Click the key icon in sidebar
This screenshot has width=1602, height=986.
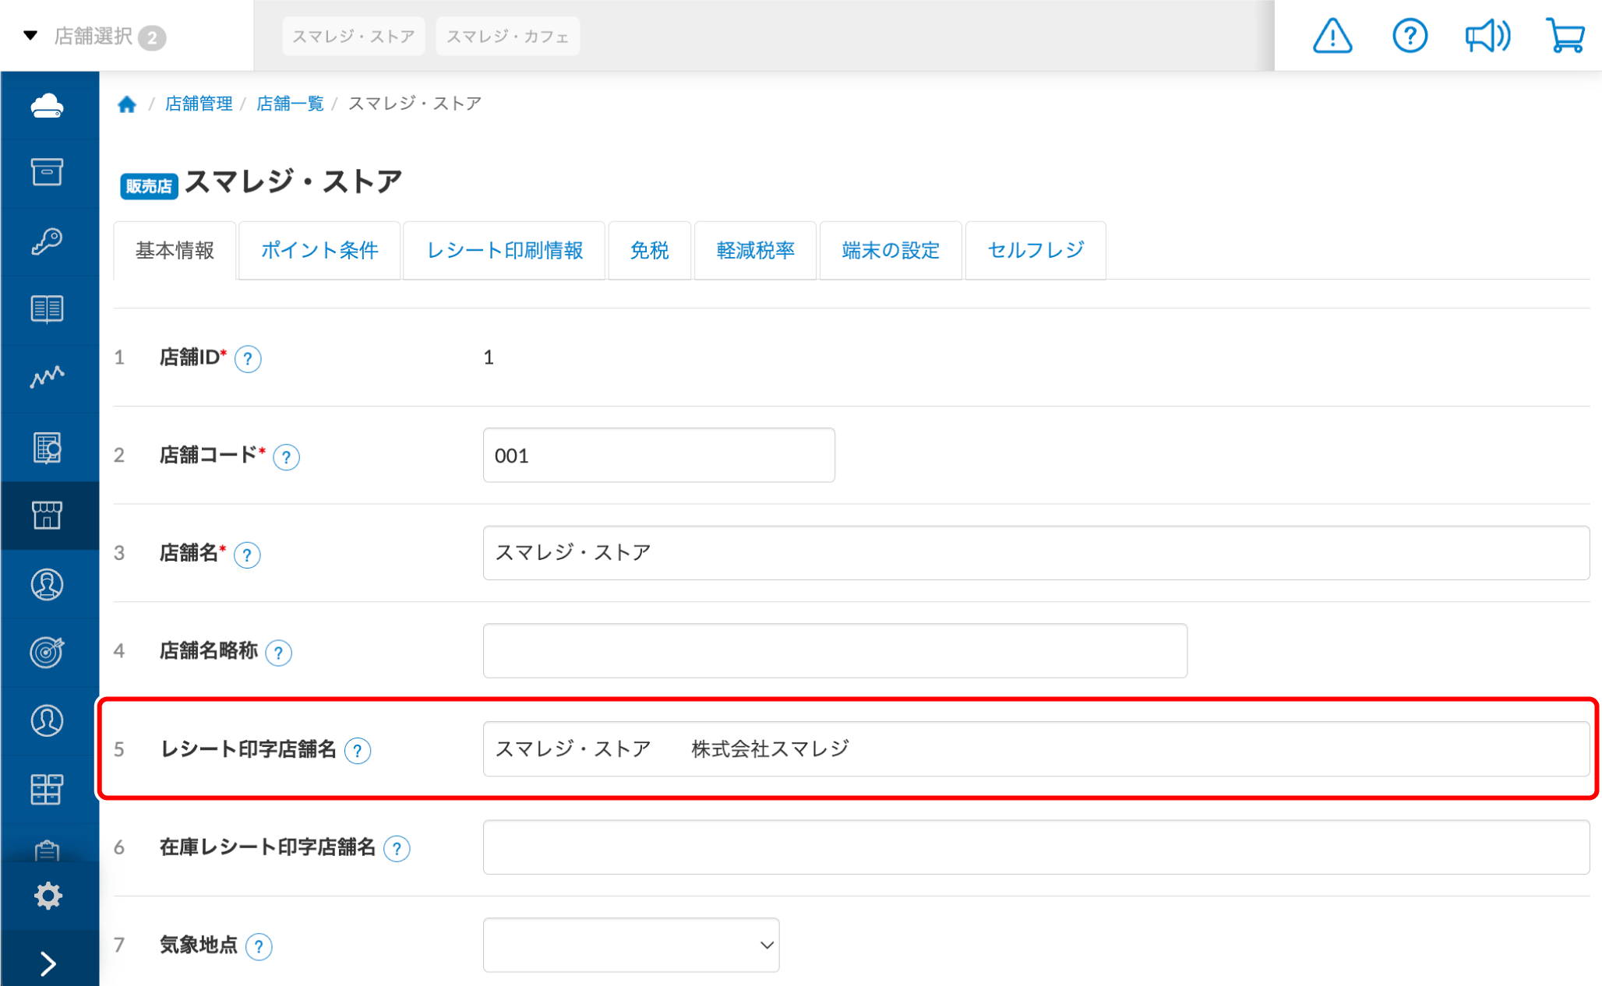click(x=48, y=241)
